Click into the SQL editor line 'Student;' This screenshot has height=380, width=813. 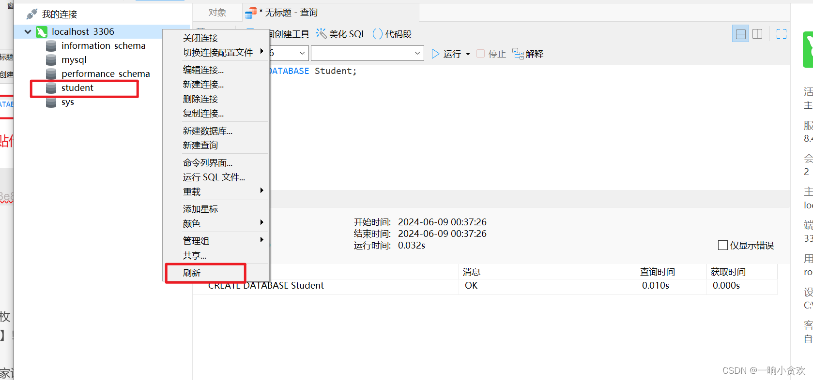point(336,71)
